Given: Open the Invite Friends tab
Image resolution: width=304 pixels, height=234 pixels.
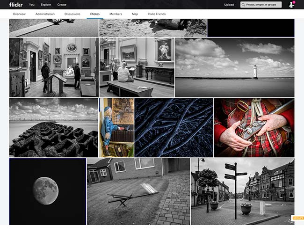Looking at the screenshot, I should point(157,14).
